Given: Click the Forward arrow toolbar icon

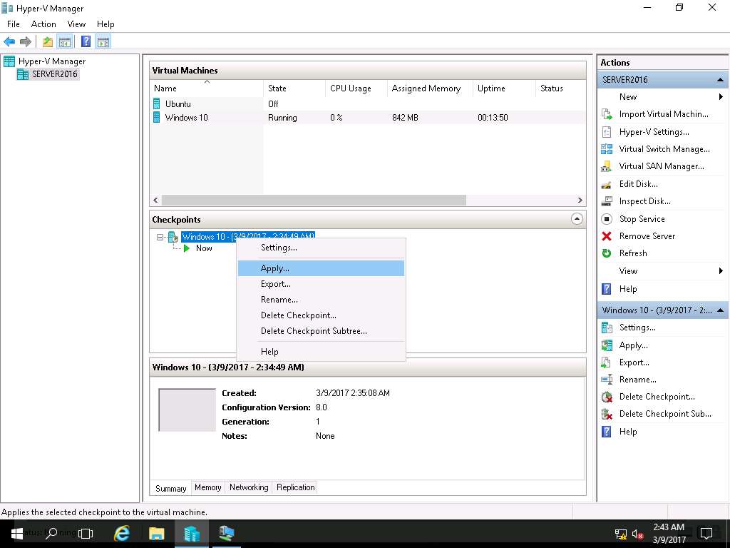Looking at the screenshot, I should pos(26,42).
